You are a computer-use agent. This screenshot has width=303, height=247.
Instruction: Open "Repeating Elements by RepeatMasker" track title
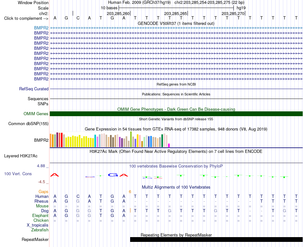tap(176, 235)
